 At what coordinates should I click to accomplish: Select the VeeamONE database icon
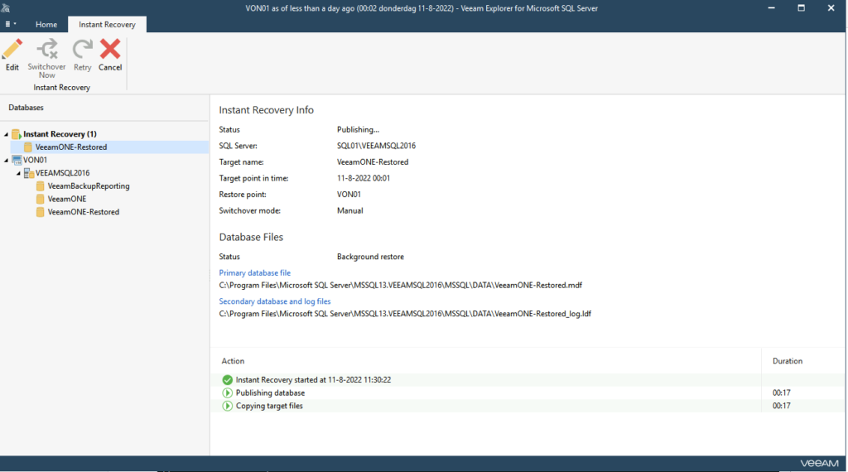pyautogui.click(x=41, y=200)
